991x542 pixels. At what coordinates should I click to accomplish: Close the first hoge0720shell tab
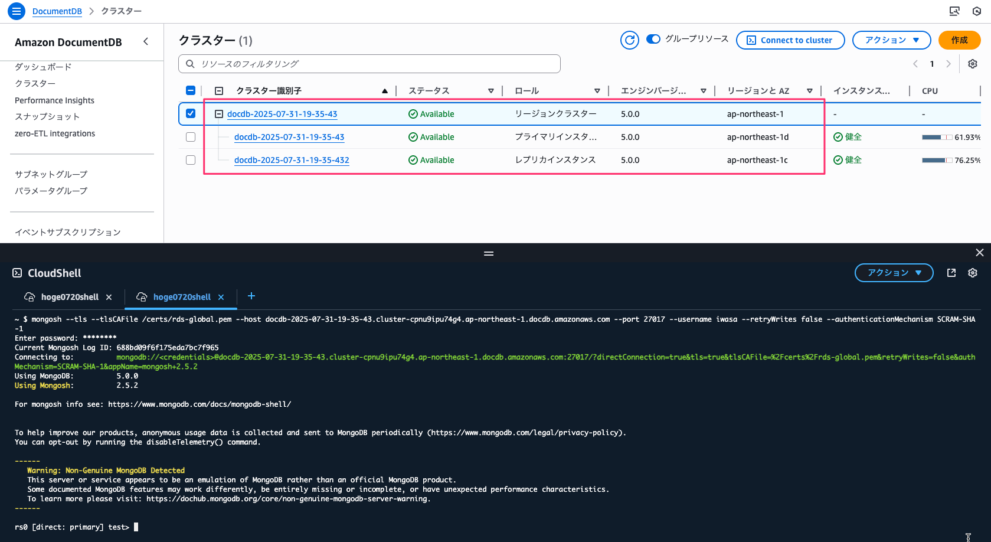coord(109,297)
